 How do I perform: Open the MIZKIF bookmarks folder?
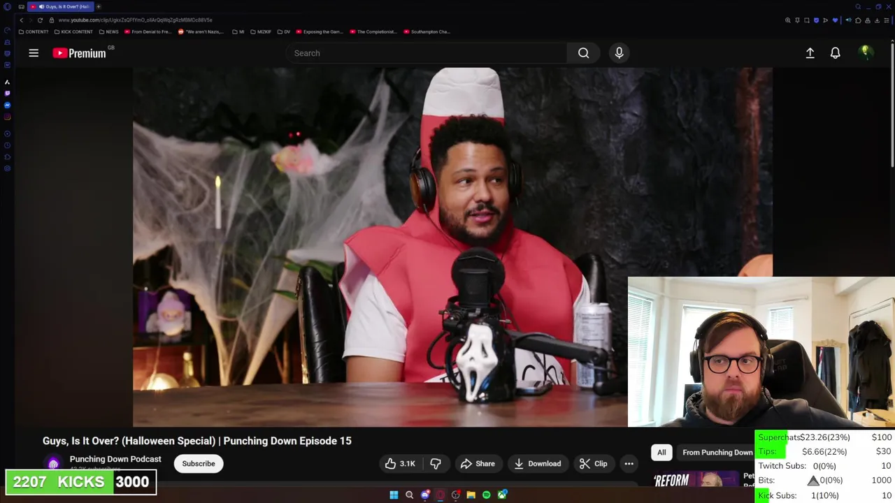coord(261,31)
